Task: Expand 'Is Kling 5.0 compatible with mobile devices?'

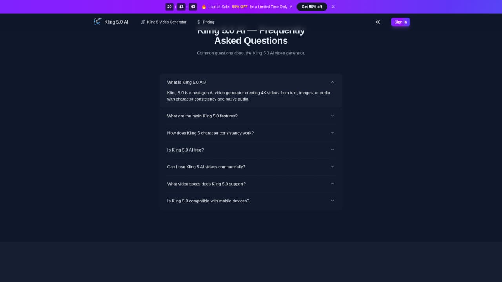Action: click(x=251, y=201)
